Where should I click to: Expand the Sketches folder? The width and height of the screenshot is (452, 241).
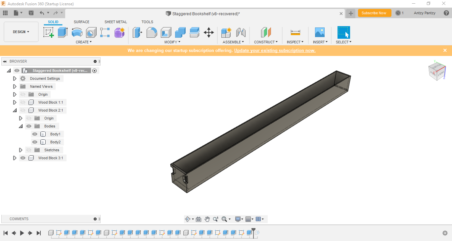pyautogui.click(x=21, y=150)
